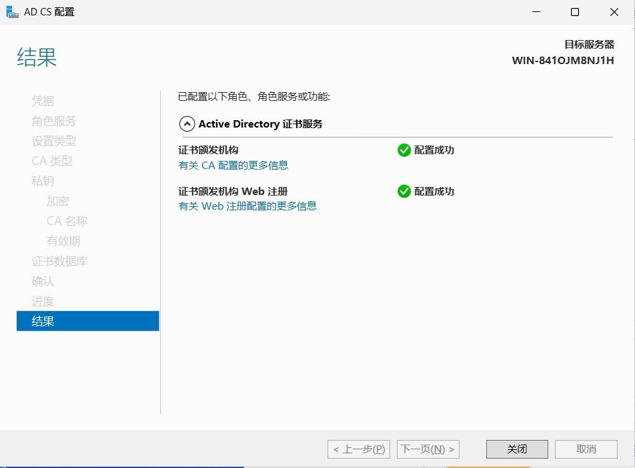Click the green check beside 证书颁发机构
Image resolution: width=635 pixels, height=468 pixels.
pos(404,150)
